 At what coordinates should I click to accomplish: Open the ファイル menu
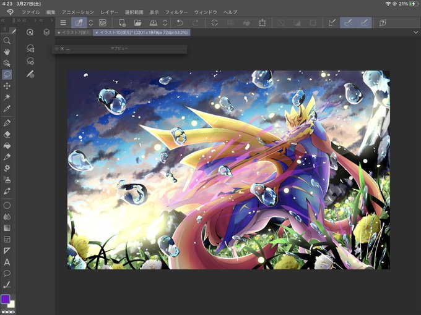click(x=30, y=12)
